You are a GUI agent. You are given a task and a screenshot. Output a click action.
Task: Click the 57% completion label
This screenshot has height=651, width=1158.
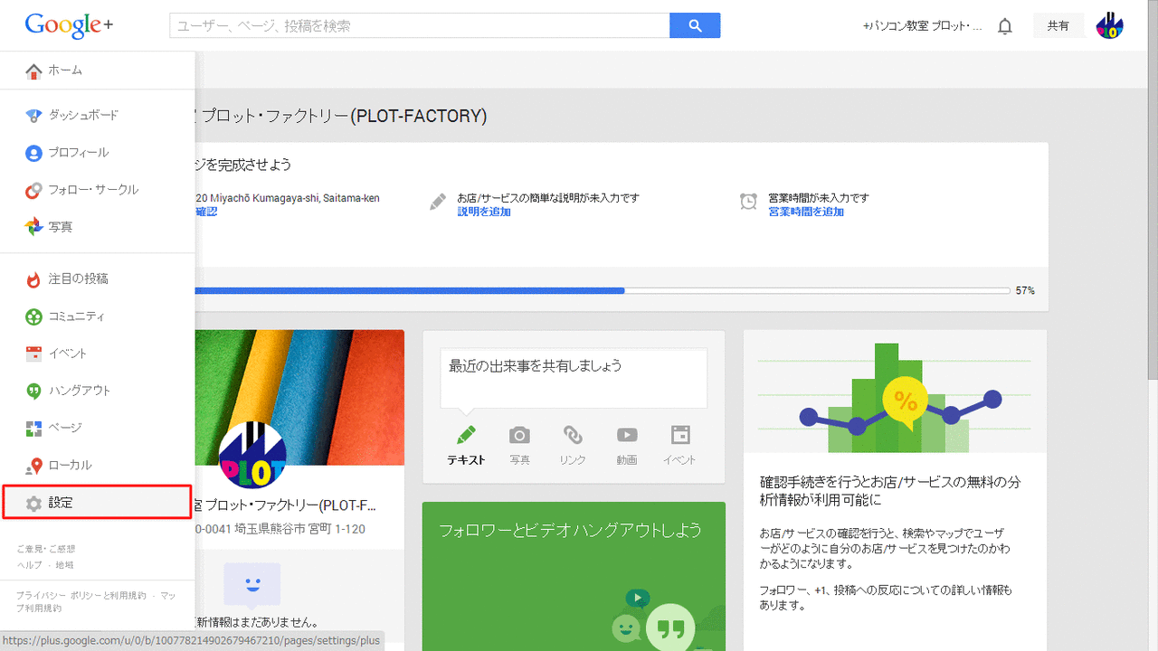(x=1025, y=291)
